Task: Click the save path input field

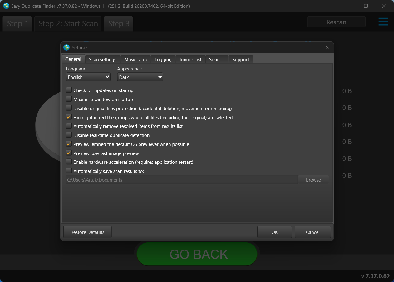Action: click(x=182, y=180)
